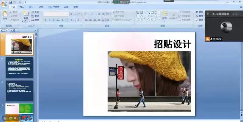The image size is (243, 122).
Task: Select slide 3 thumbnail
Action: point(19,90)
